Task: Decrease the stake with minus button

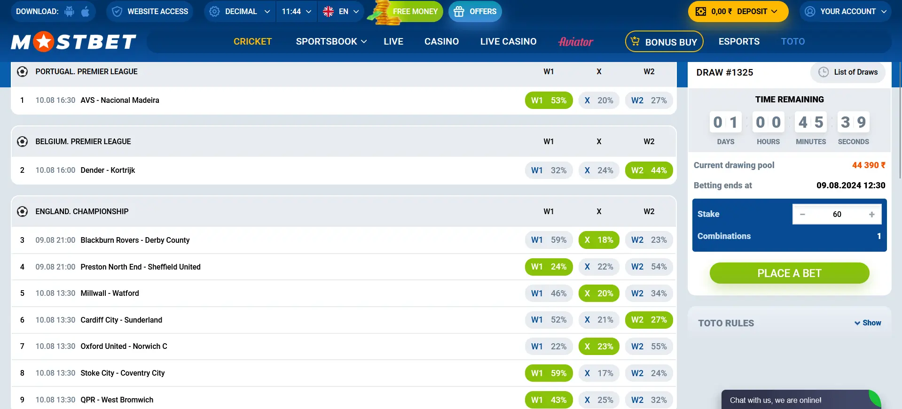Action: (803, 215)
